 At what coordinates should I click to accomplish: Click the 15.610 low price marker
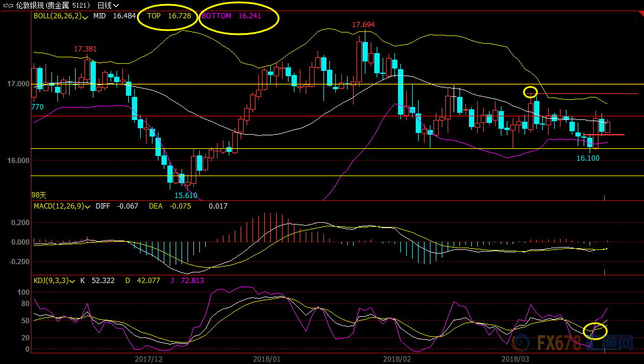[185, 195]
